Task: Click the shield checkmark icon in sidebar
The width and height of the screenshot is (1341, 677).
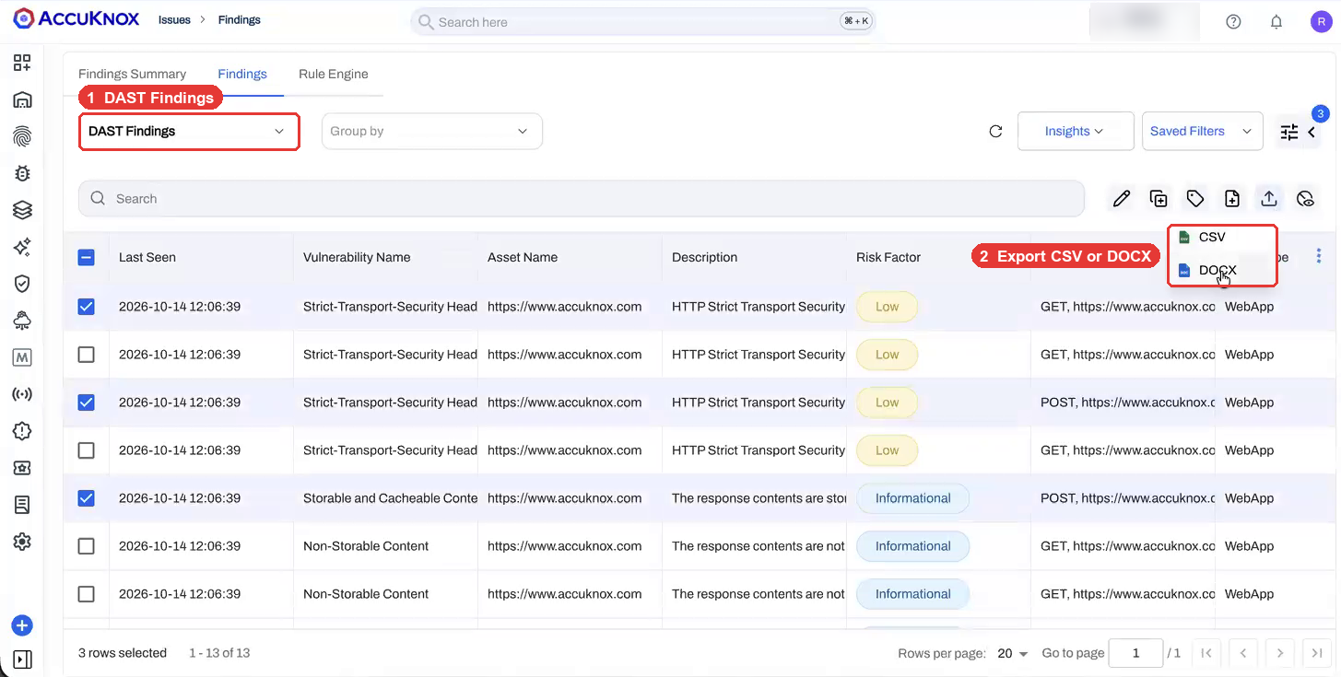Action: pyautogui.click(x=22, y=284)
